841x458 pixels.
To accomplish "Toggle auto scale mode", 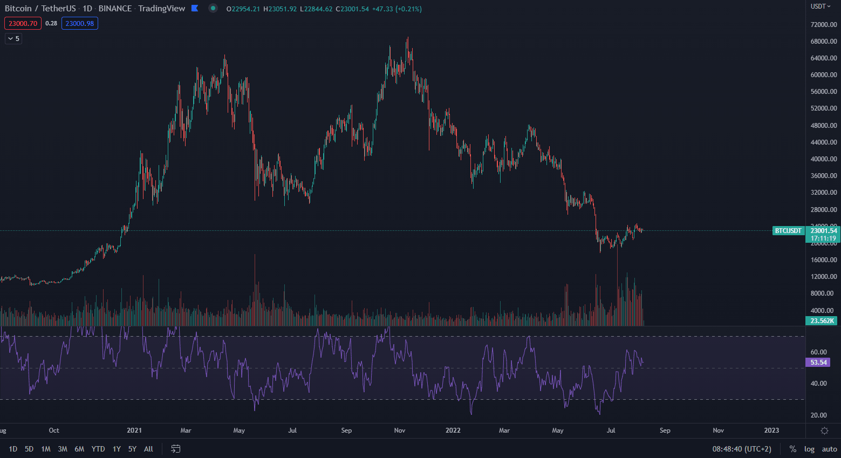I will (x=829, y=449).
